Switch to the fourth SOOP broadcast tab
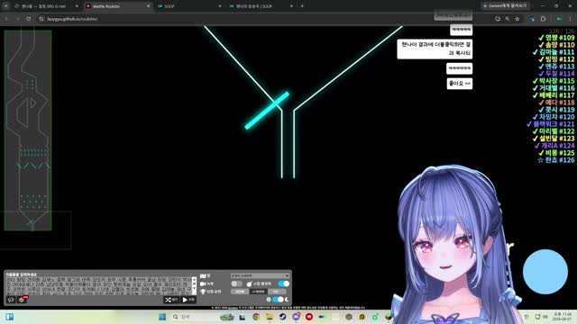 pyautogui.click(x=260, y=6)
